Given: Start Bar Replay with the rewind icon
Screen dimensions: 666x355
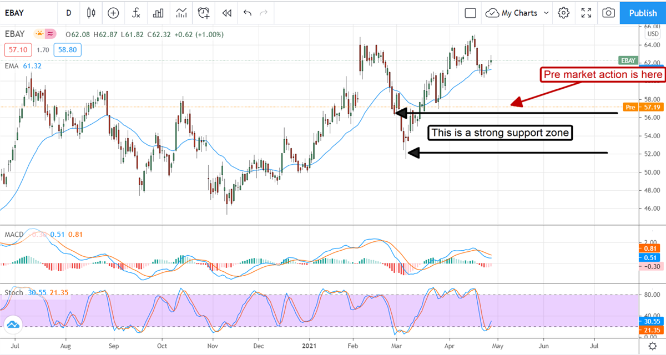Looking at the screenshot, I should pyautogui.click(x=226, y=13).
